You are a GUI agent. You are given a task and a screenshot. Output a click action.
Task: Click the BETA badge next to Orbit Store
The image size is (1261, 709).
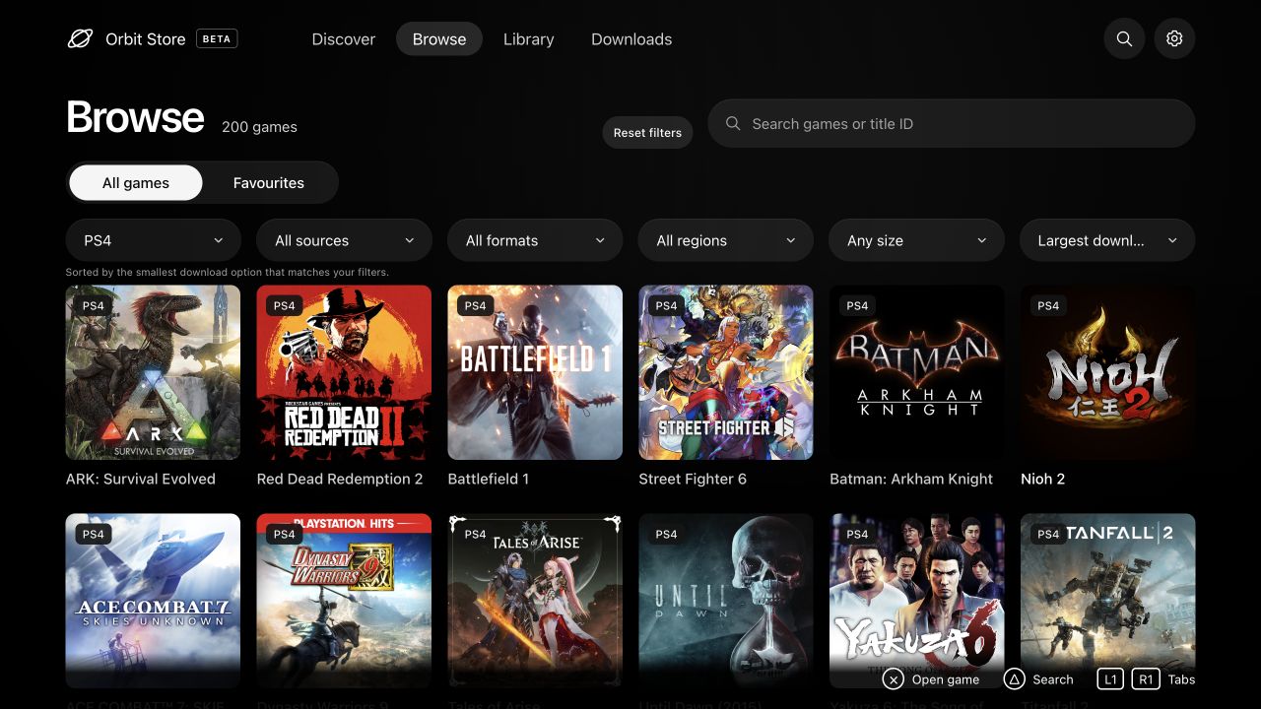pos(217,39)
